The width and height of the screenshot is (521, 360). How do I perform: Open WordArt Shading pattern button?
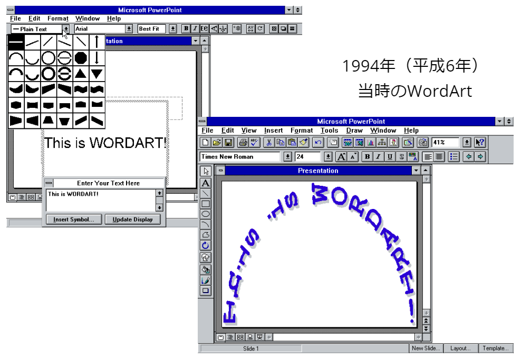274,29
